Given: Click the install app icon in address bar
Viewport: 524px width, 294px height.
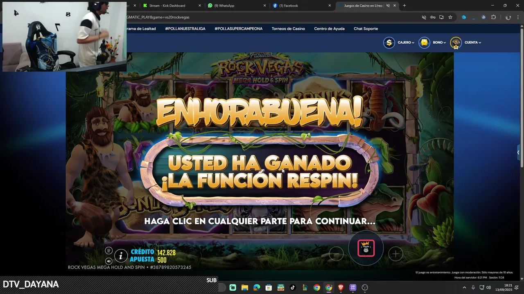Looking at the screenshot, I should pyautogui.click(x=441, y=17).
